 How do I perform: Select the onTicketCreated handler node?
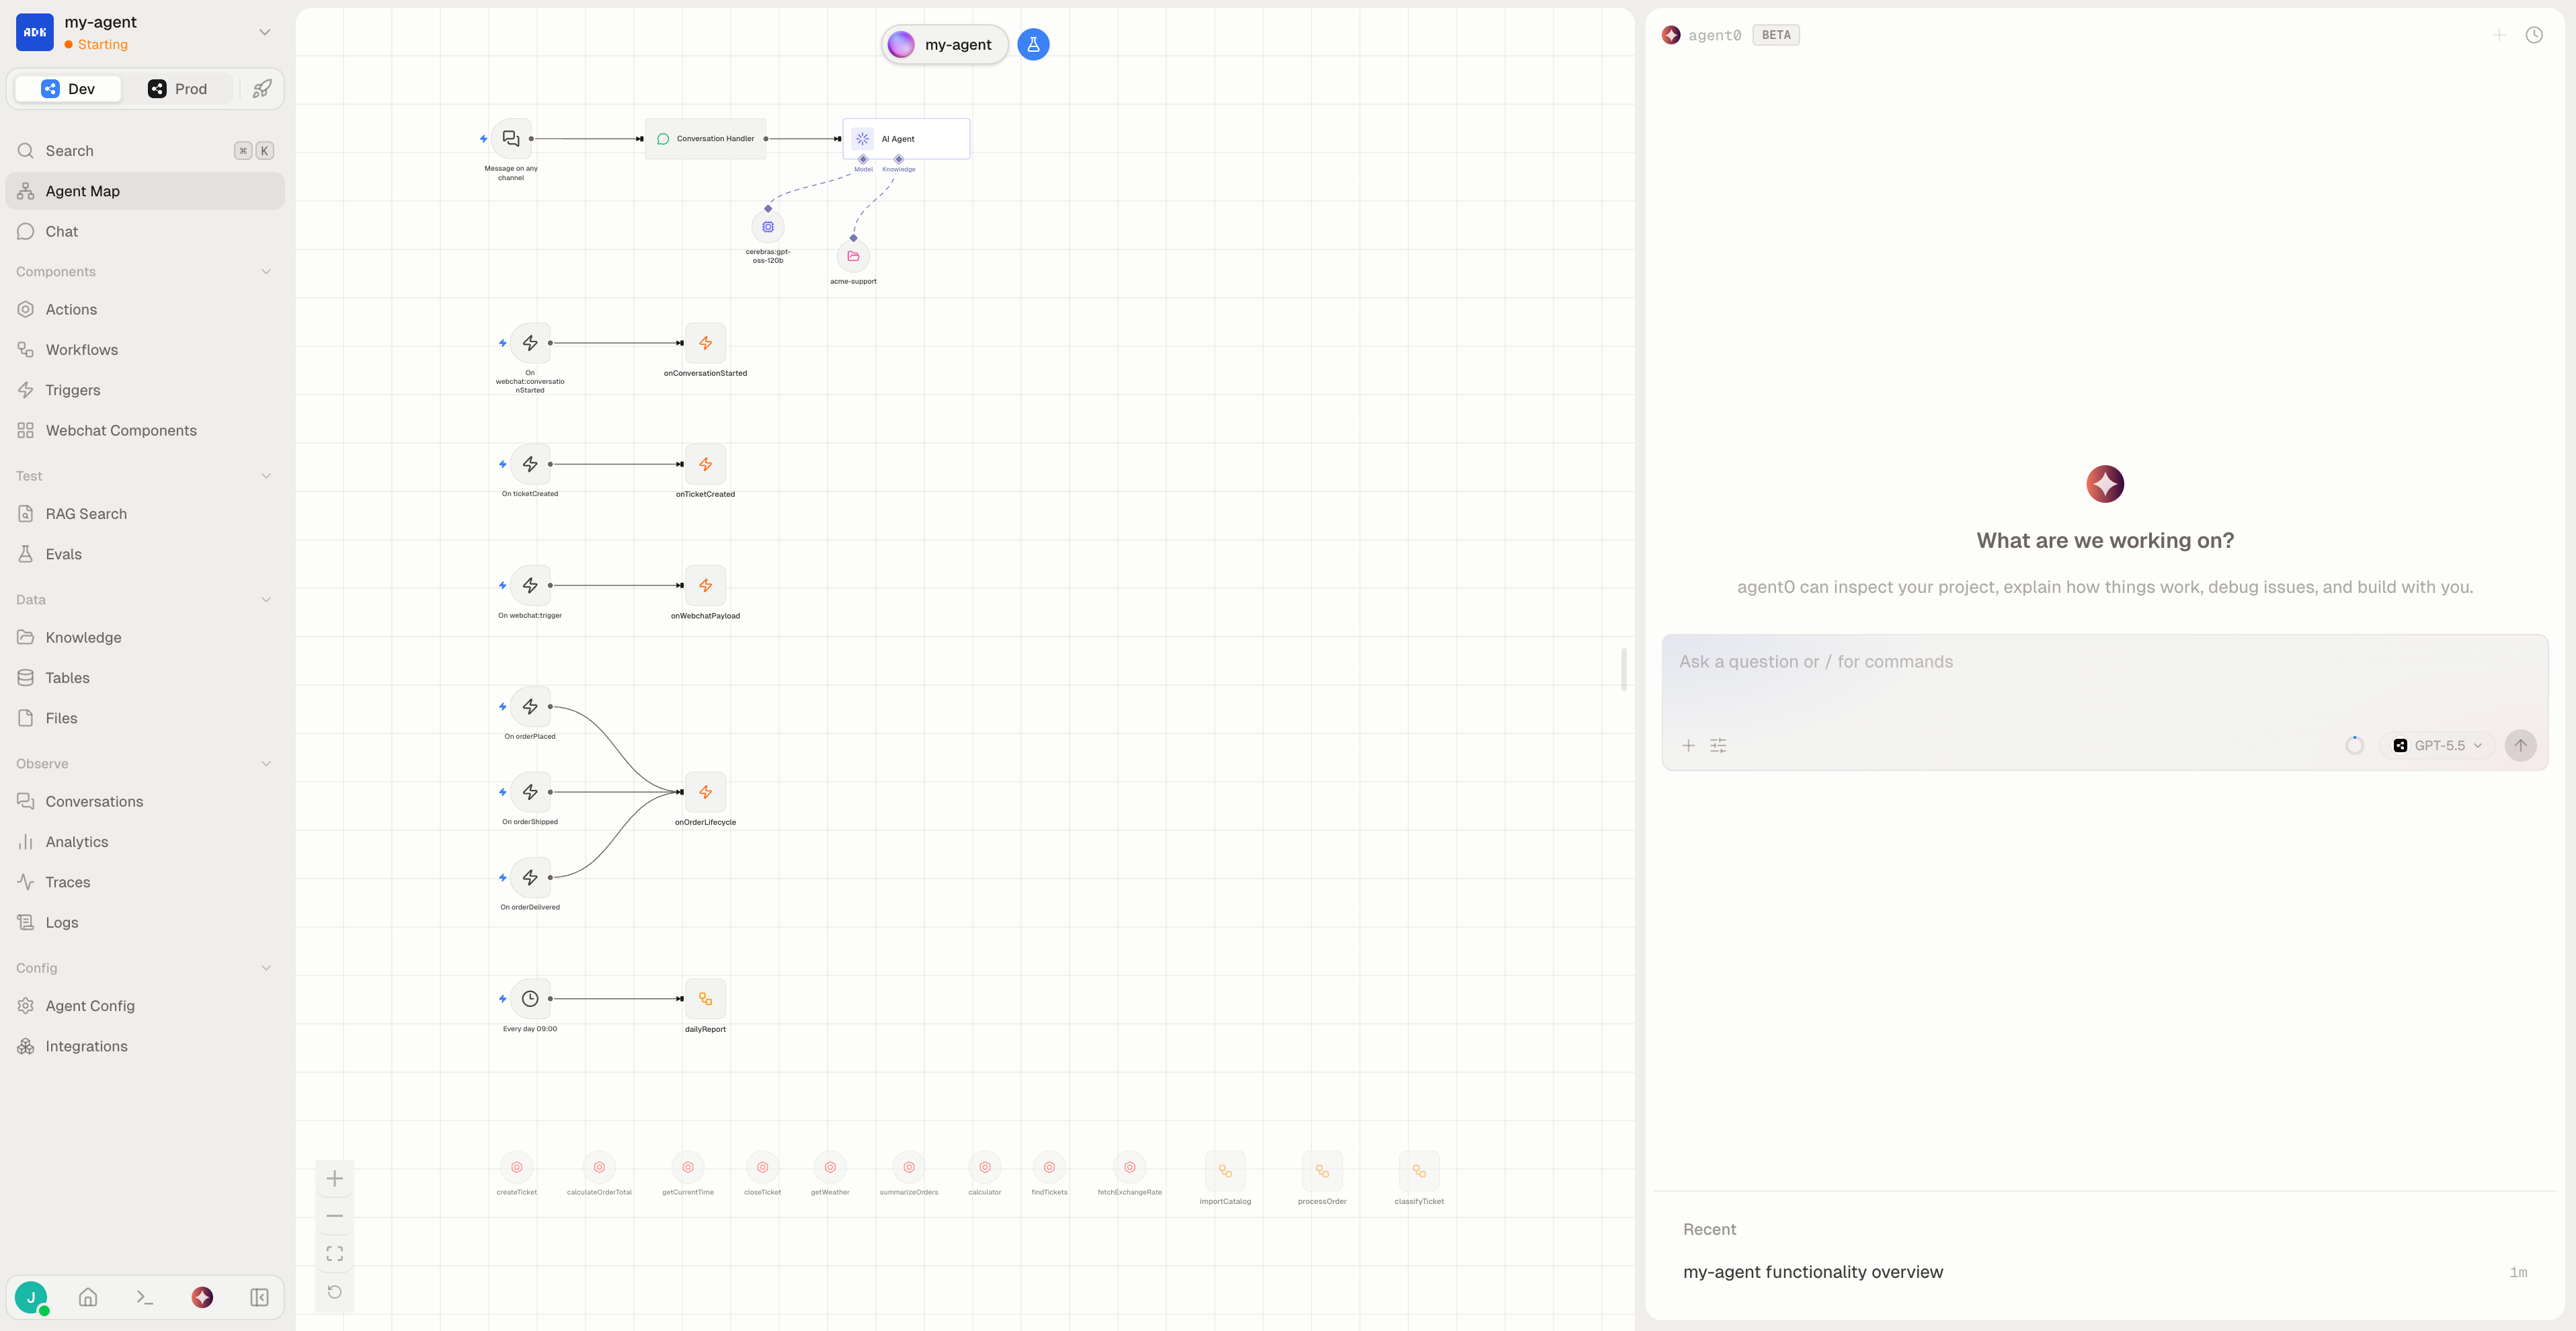click(x=705, y=464)
